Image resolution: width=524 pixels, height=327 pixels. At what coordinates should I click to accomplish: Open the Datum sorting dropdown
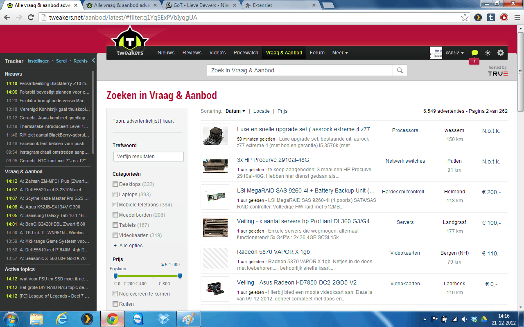click(x=235, y=111)
